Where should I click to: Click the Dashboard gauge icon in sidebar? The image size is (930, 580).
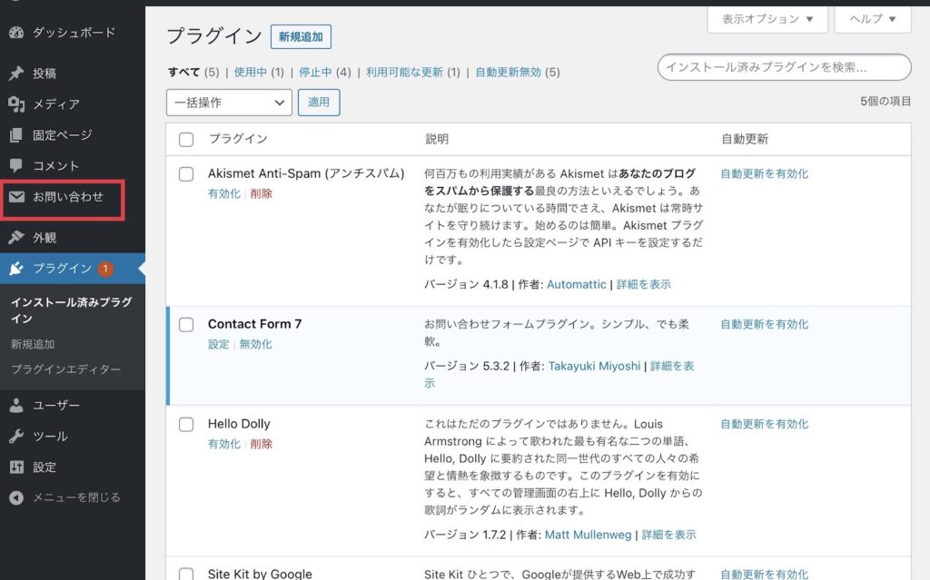point(16,33)
